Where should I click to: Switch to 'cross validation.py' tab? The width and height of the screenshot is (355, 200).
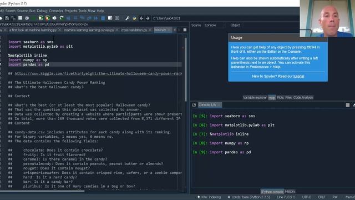point(134,30)
